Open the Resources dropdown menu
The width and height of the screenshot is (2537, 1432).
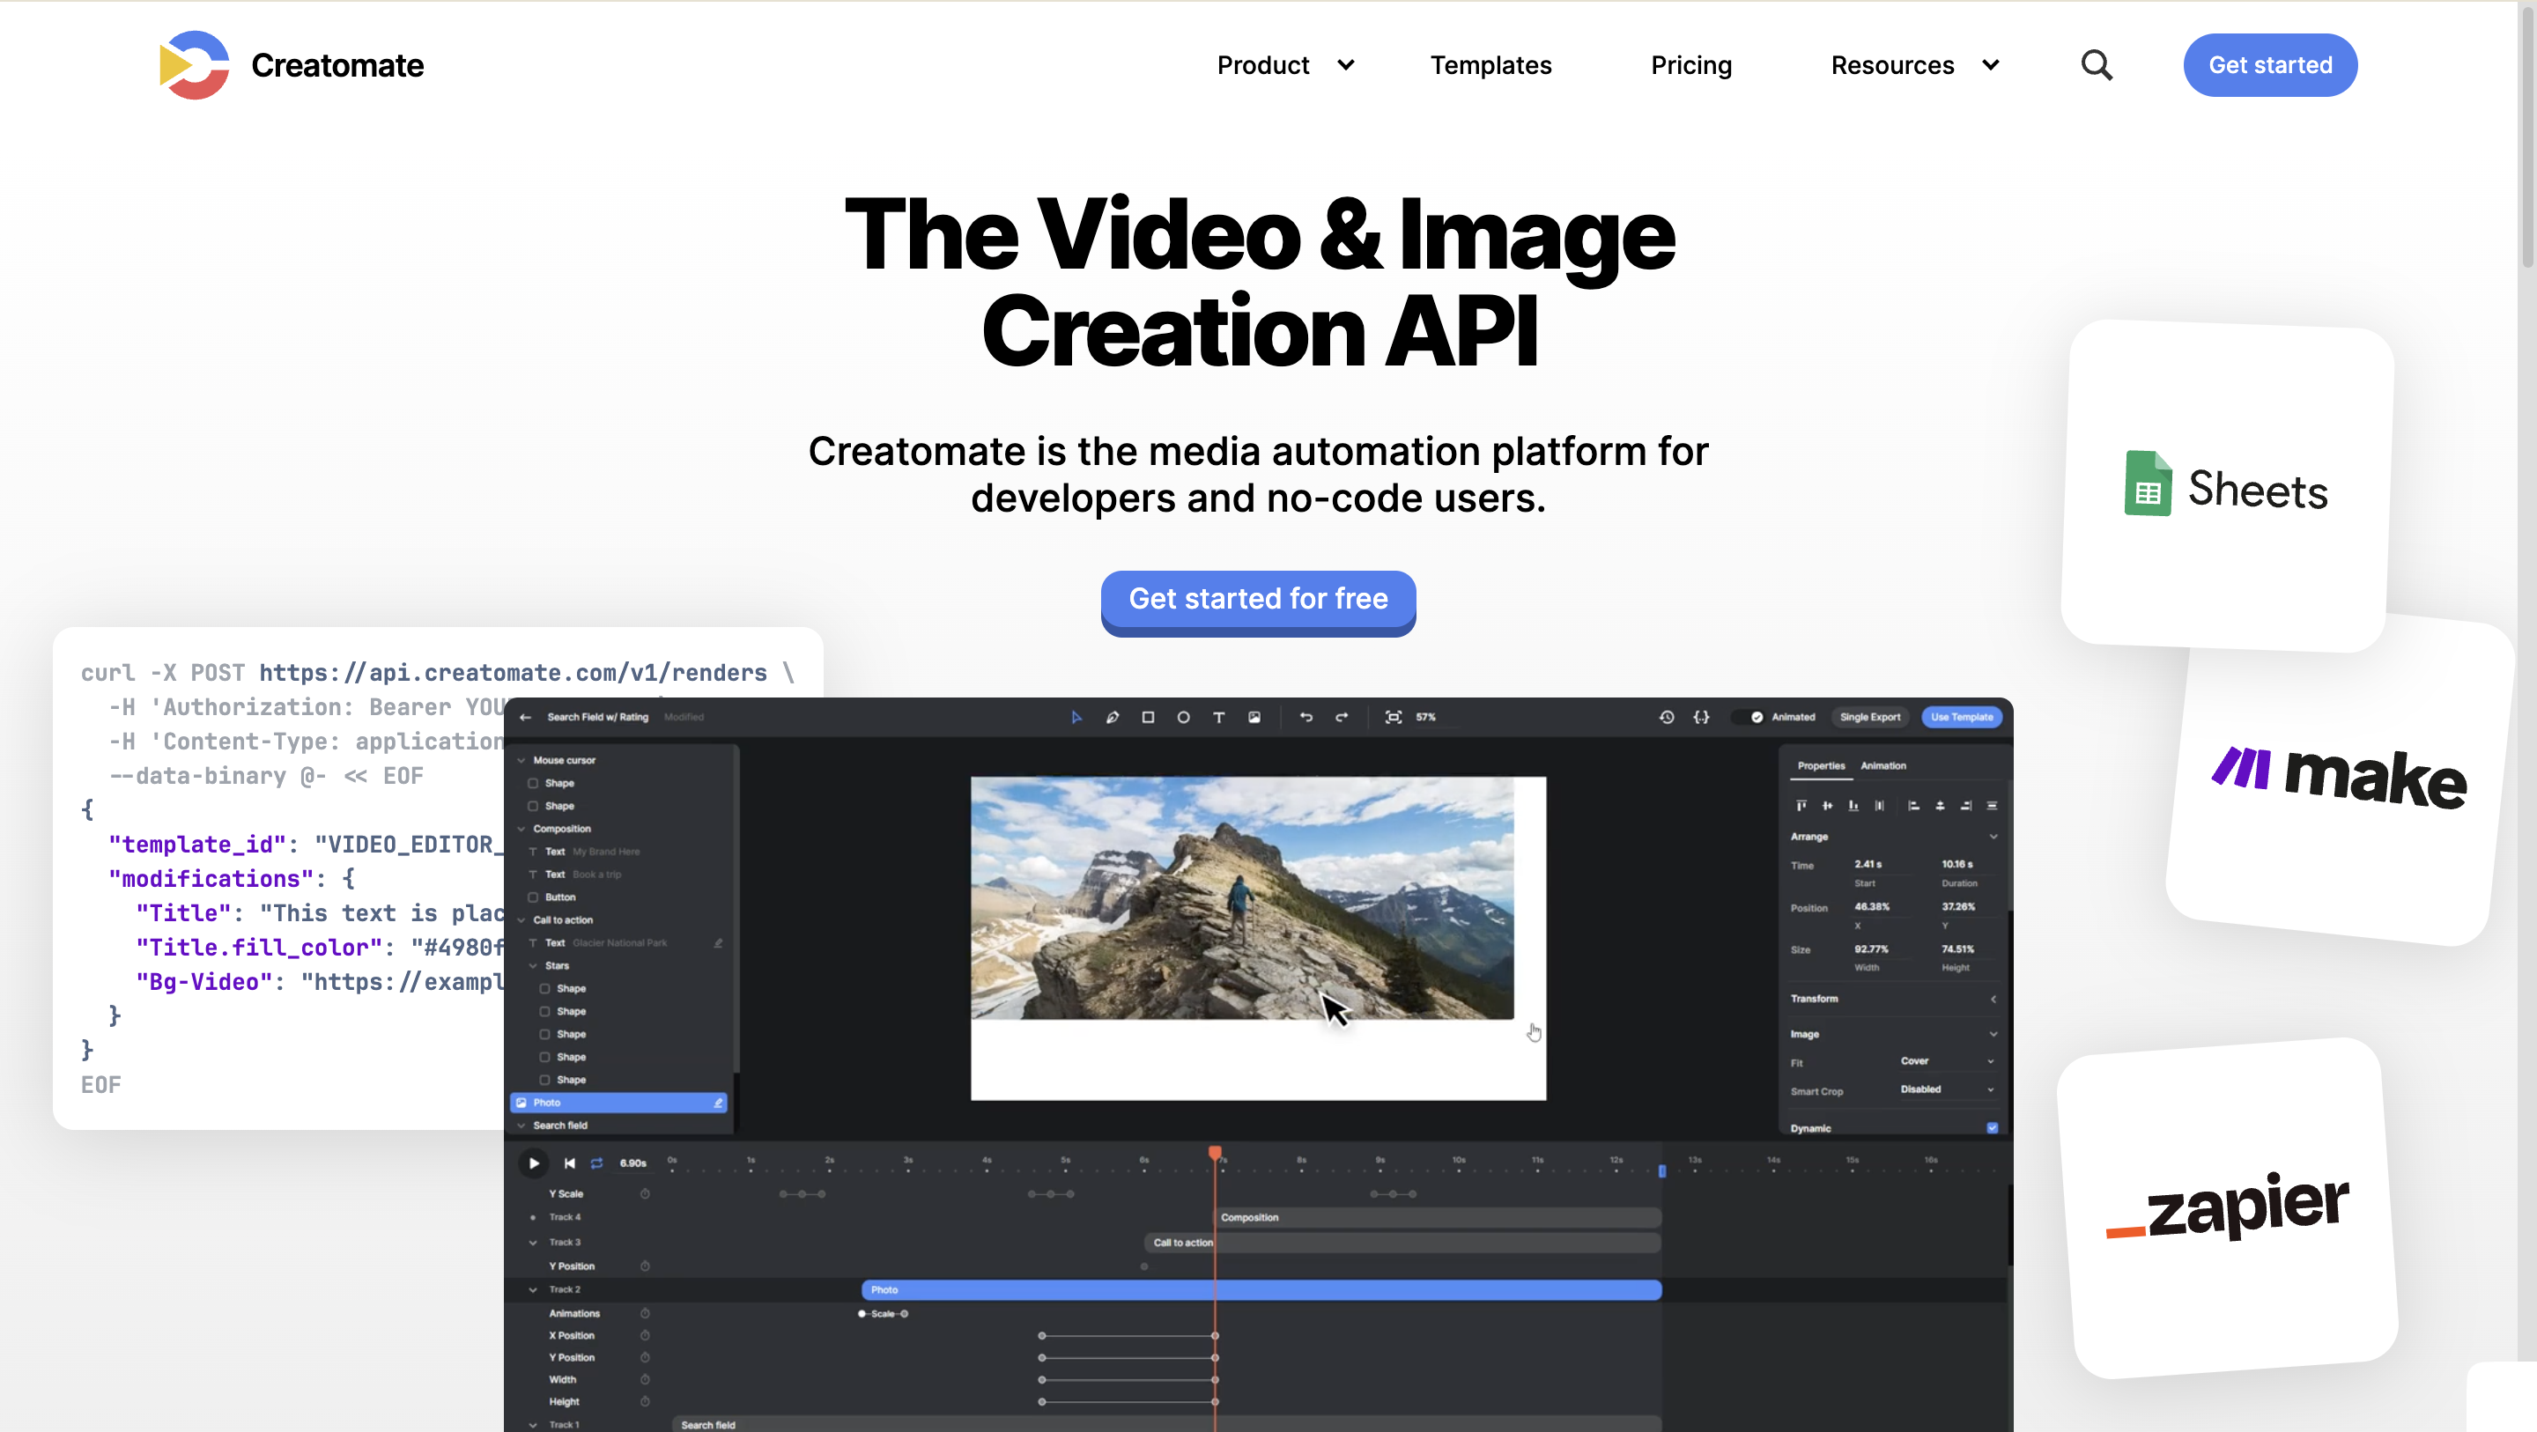[1913, 65]
